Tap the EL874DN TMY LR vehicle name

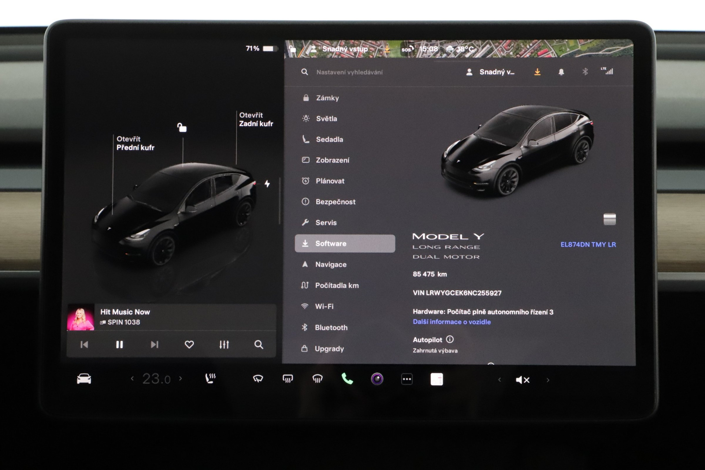(x=588, y=244)
